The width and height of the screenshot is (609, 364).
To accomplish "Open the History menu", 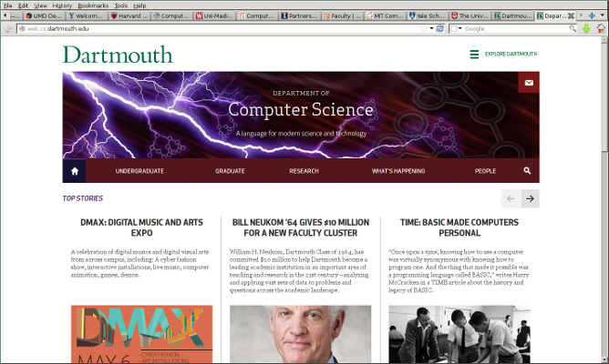I will pyautogui.click(x=62, y=5).
